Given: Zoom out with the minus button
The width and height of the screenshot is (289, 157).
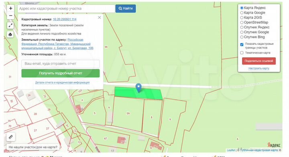Looking at the screenshot, I should pos(10,16).
